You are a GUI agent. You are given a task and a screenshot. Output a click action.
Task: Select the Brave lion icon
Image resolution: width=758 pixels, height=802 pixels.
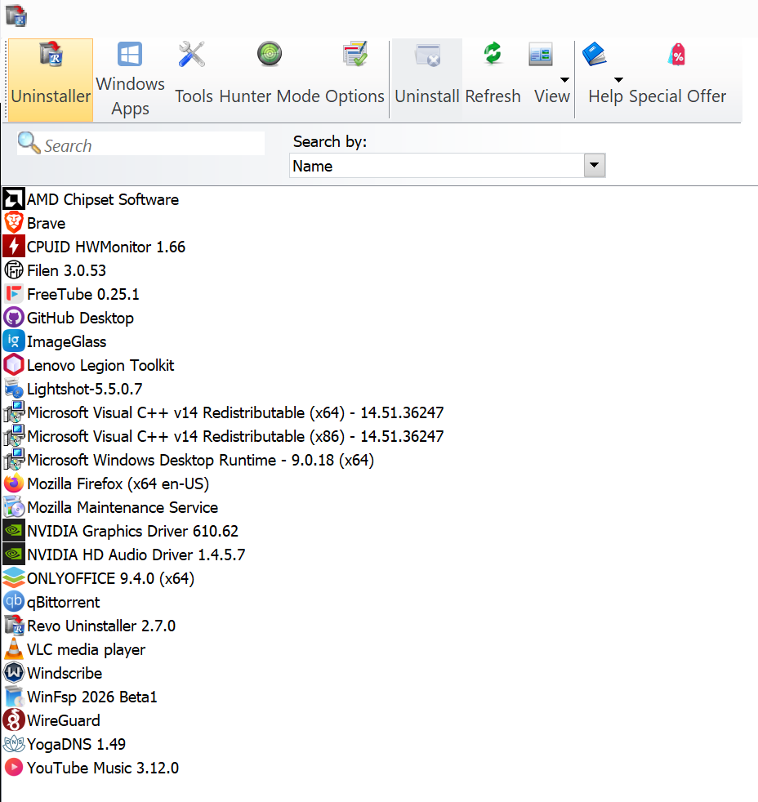pyautogui.click(x=14, y=222)
